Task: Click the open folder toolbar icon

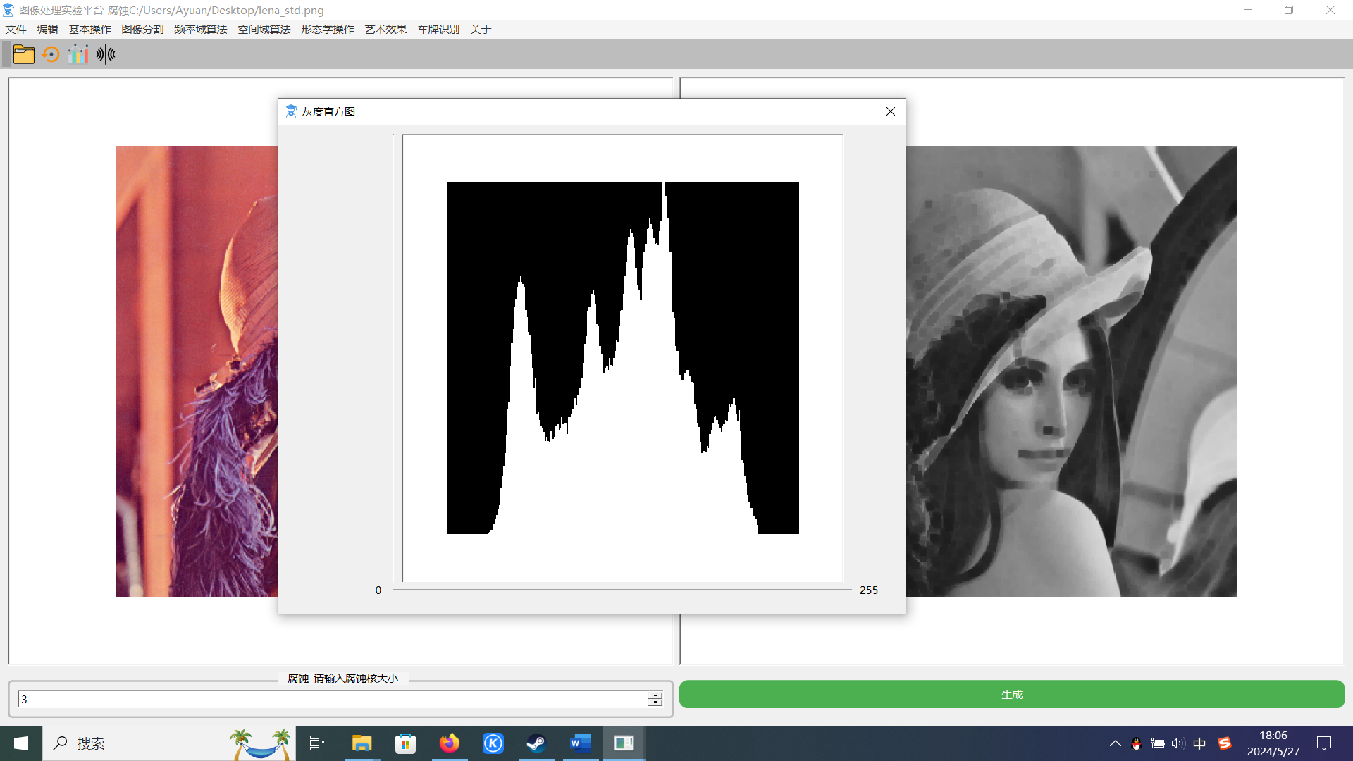Action: pos(23,54)
